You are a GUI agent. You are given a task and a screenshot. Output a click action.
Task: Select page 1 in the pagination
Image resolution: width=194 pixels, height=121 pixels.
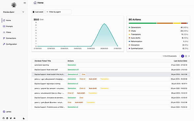182,56
